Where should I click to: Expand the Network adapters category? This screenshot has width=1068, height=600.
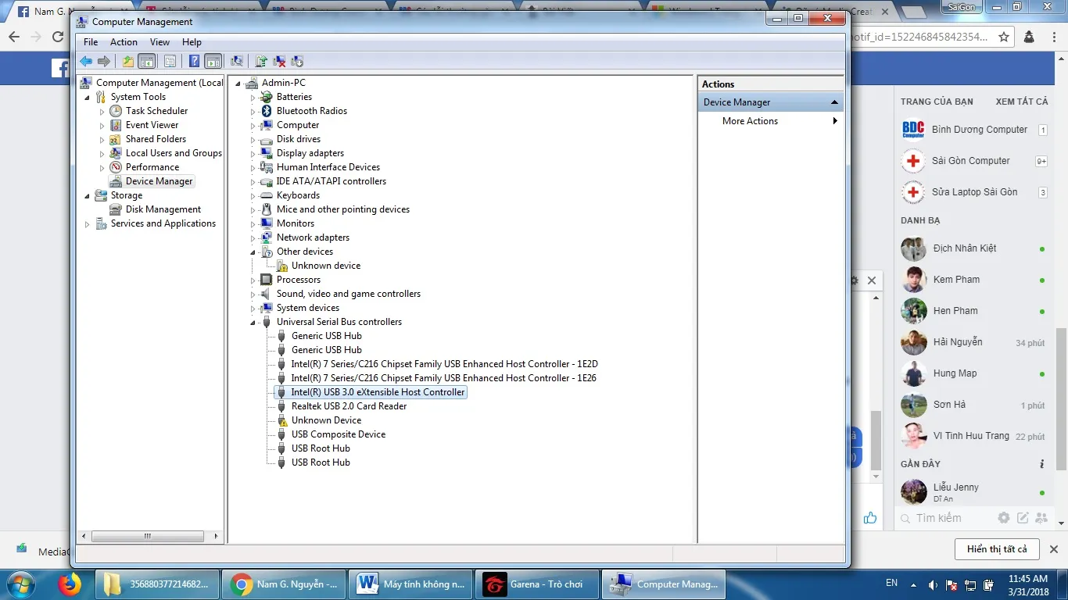point(253,237)
